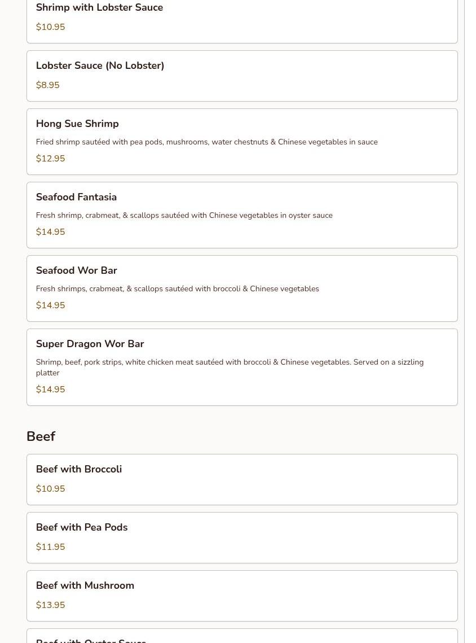Image resolution: width=476 pixels, height=643 pixels.
Task: Choose the Super Dragon Wor Bar dish
Action: coord(241,367)
